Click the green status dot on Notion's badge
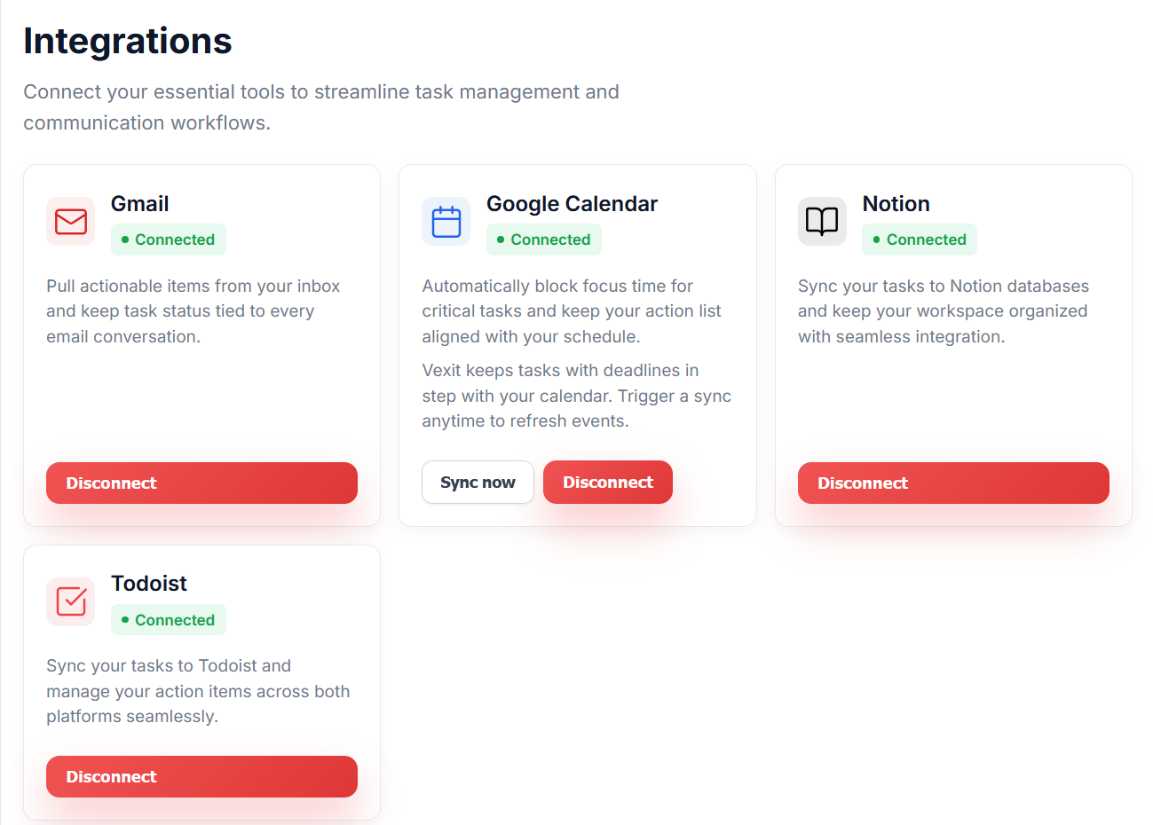Image resolution: width=1153 pixels, height=825 pixels. (874, 239)
